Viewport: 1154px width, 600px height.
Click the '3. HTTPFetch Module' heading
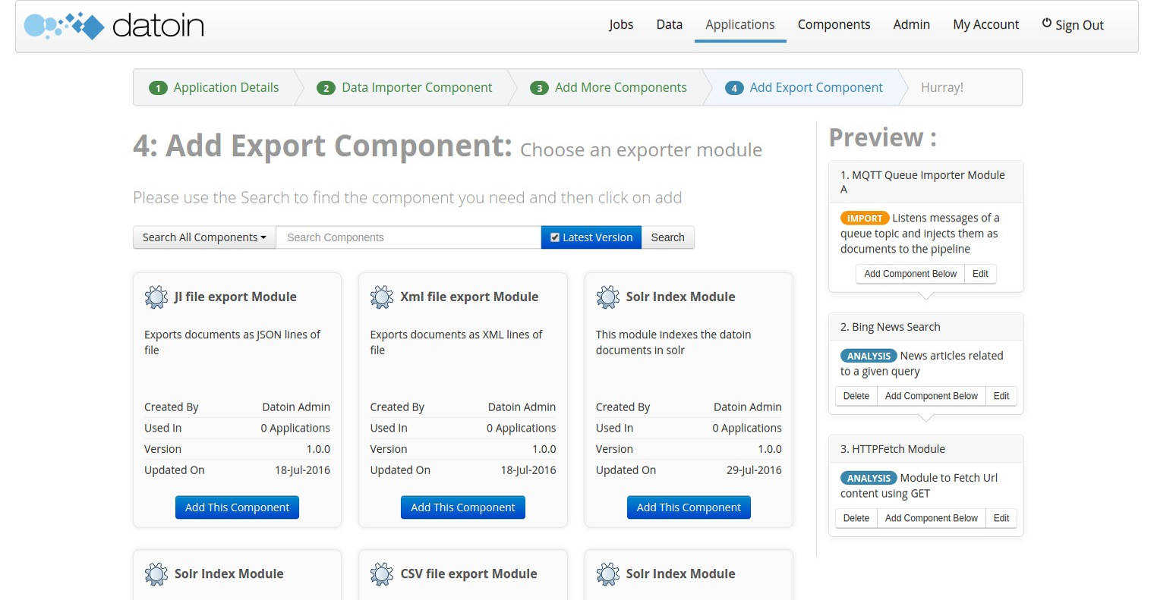click(x=892, y=449)
